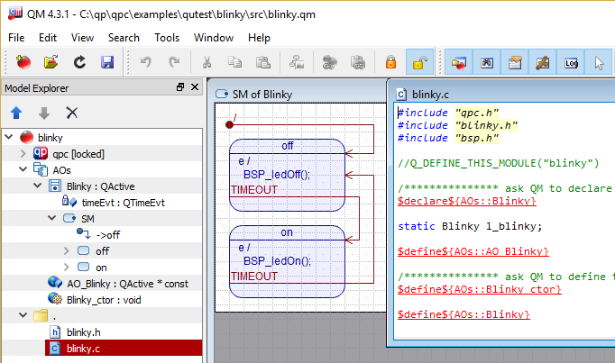Click the Save disk icon in toolbar

[x=107, y=62]
